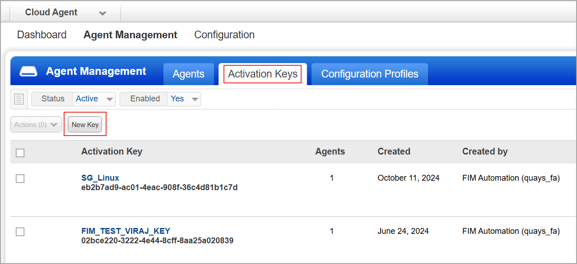
Task: Switch to the Agents tab
Action: [x=189, y=74]
